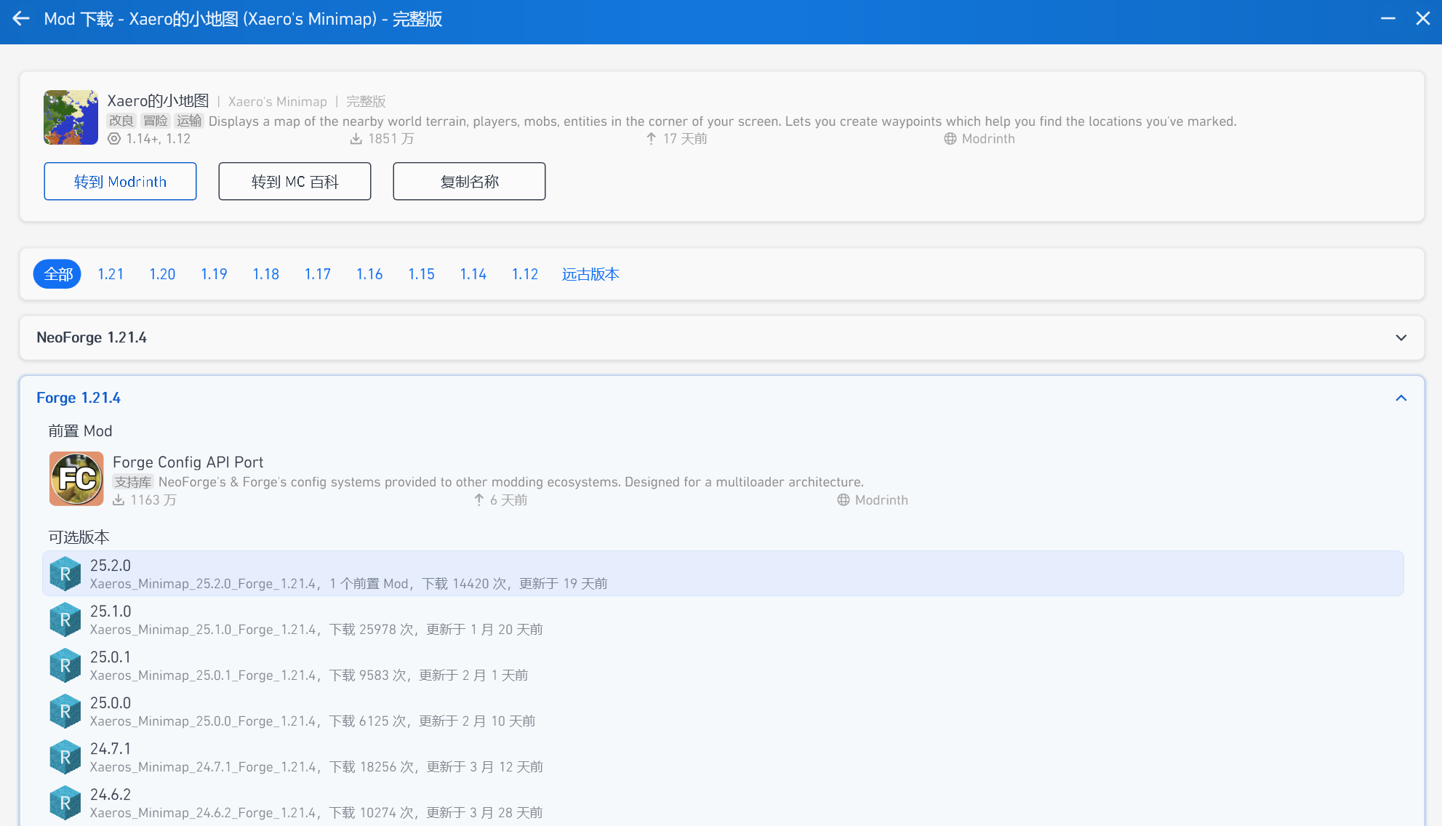1442x826 pixels.
Task: Filter by version 1.21
Action: click(x=111, y=274)
